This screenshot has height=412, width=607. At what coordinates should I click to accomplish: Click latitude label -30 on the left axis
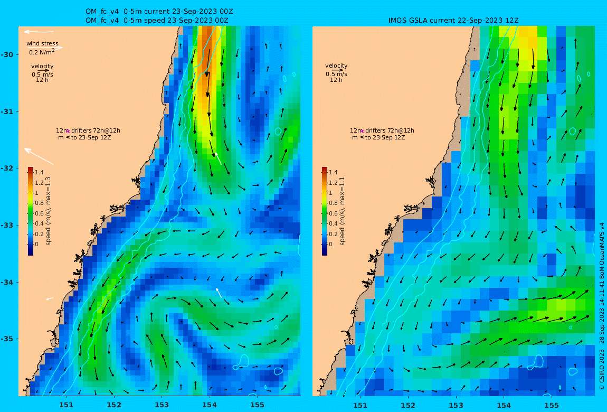pos(6,54)
